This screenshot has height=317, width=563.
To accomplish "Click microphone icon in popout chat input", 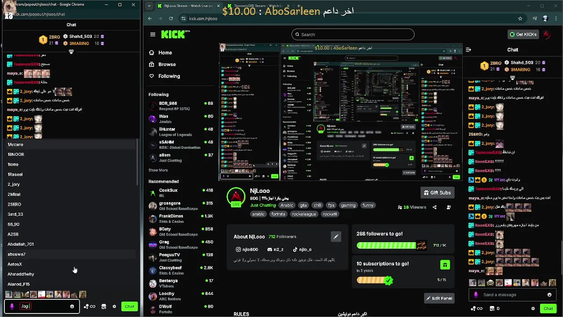I will (x=12, y=306).
